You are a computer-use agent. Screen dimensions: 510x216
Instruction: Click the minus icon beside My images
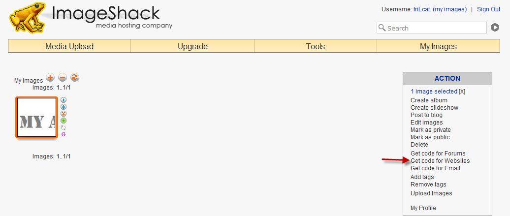tap(63, 77)
